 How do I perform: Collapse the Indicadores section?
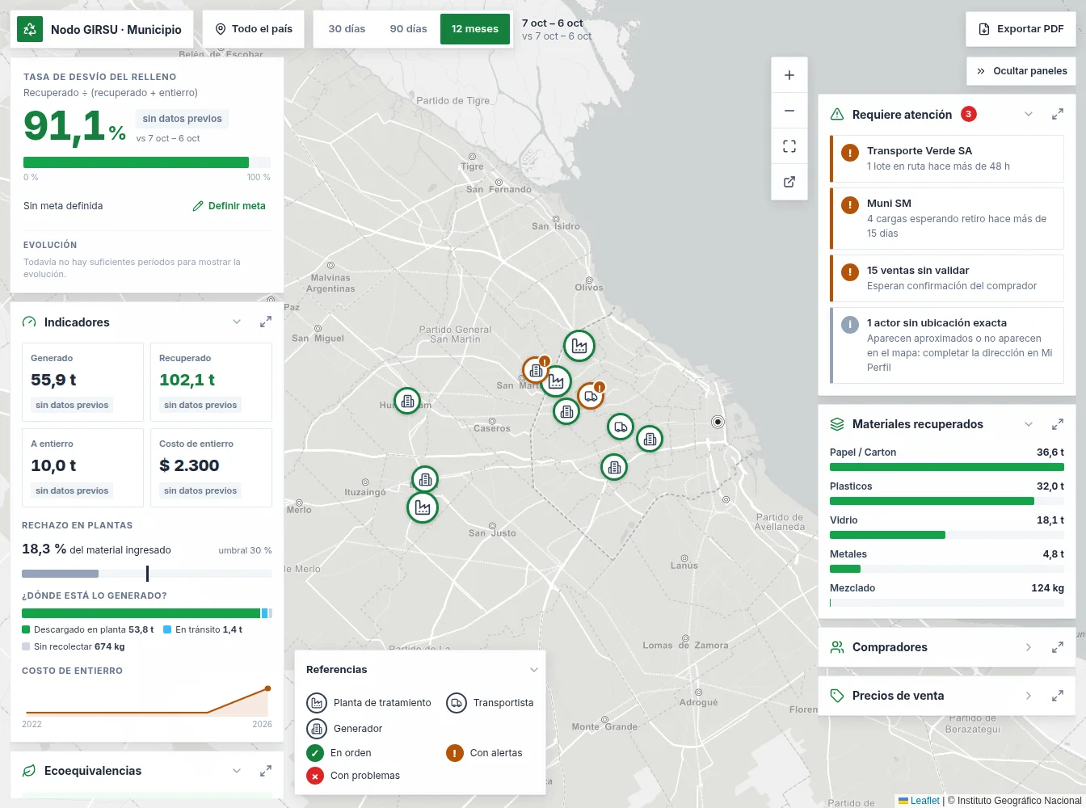237,322
